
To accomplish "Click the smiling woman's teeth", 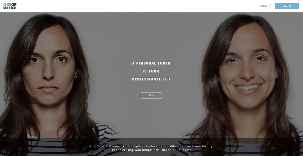I will [x=248, y=87].
